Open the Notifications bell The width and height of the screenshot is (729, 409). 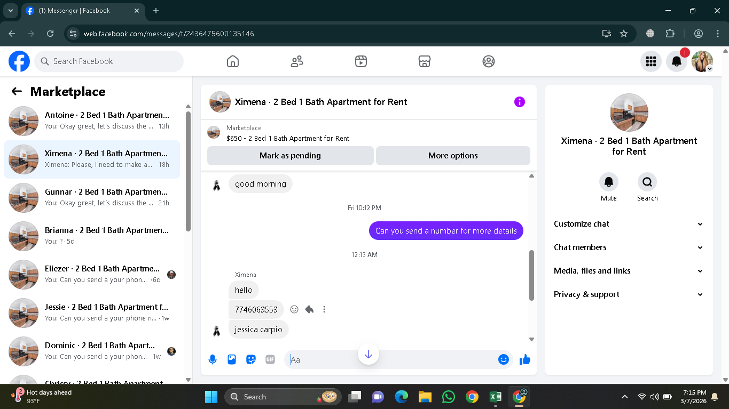[x=677, y=61]
